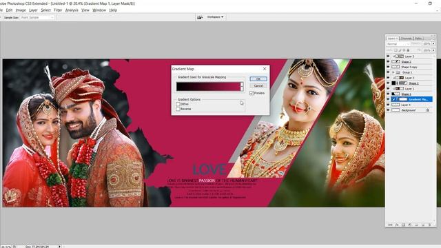This screenshot has width=441, height=248.
Task: Select the Gradient Map layer name
Action: [418, 99]
